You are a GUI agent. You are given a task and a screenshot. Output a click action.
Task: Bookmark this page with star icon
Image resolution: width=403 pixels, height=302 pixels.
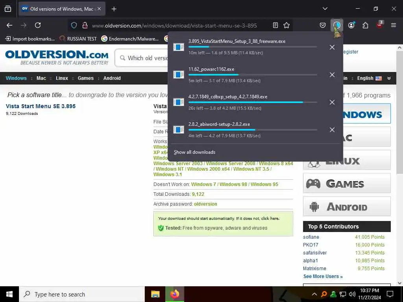(287, 25)
